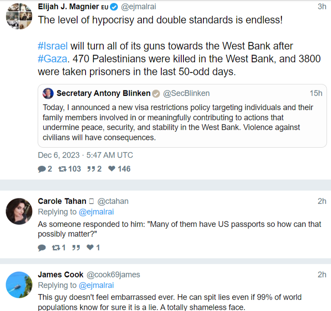
Task: Click Carole Tahan's avatar
Action: coord(19,211)
